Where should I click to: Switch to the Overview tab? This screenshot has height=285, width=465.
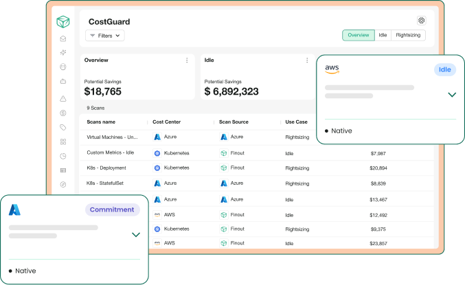[359, 35]
